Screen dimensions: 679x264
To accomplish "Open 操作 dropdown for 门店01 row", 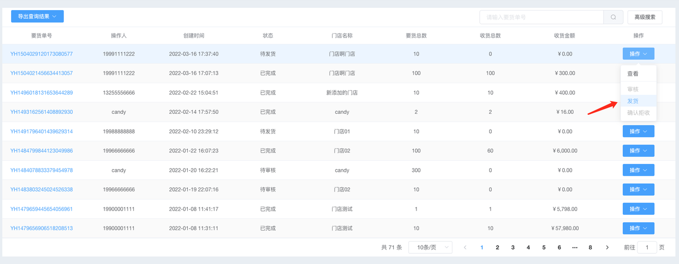I will (638, 131).
